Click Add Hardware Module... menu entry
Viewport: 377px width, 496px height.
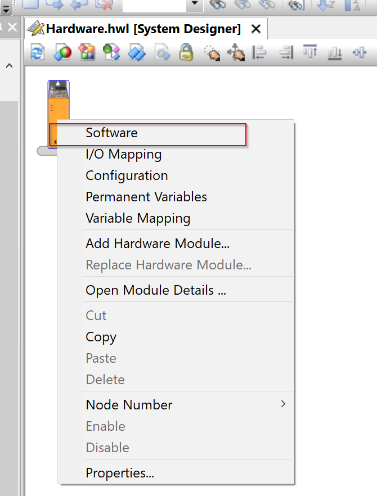point(176,244)
